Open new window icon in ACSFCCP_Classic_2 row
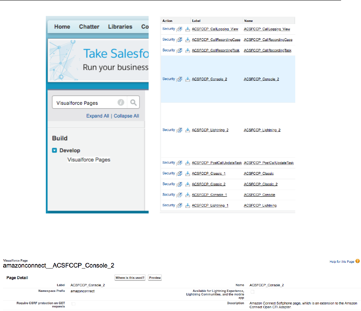Viewport: 361px width, 311px height. pos(180,184)
